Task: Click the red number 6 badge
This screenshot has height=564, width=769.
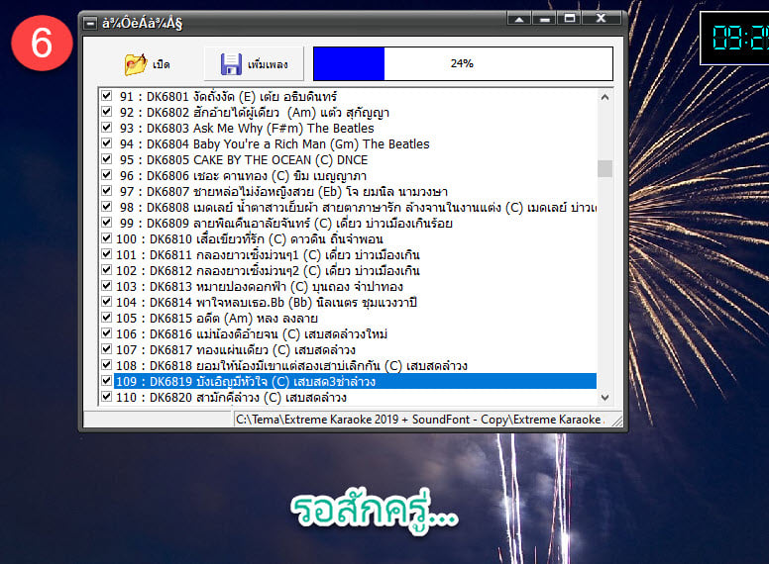Action: click(43, 47)
